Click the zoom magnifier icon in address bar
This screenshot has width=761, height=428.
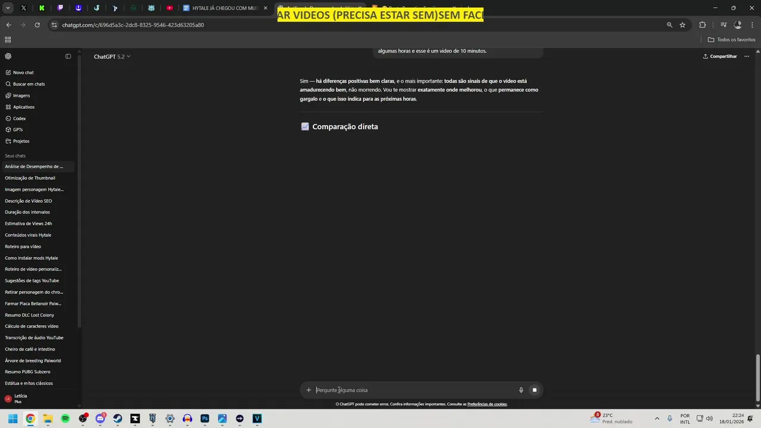pos(669,25)
